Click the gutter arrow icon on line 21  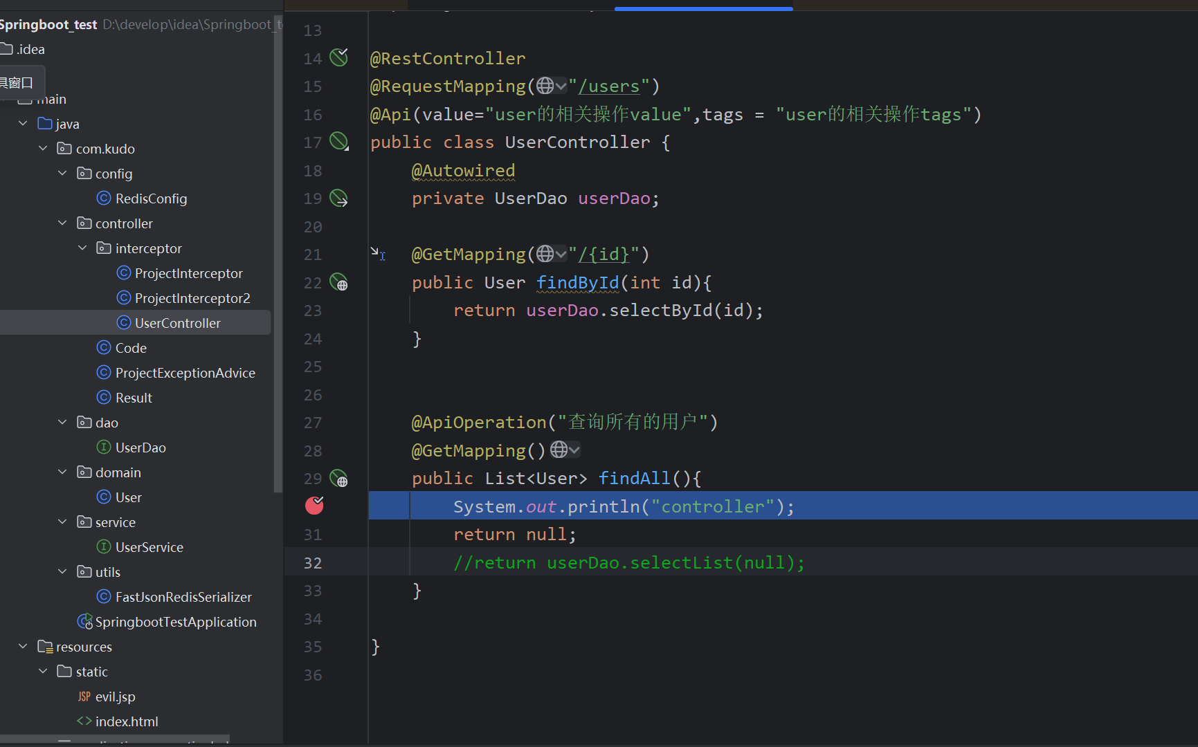point(378,253)
